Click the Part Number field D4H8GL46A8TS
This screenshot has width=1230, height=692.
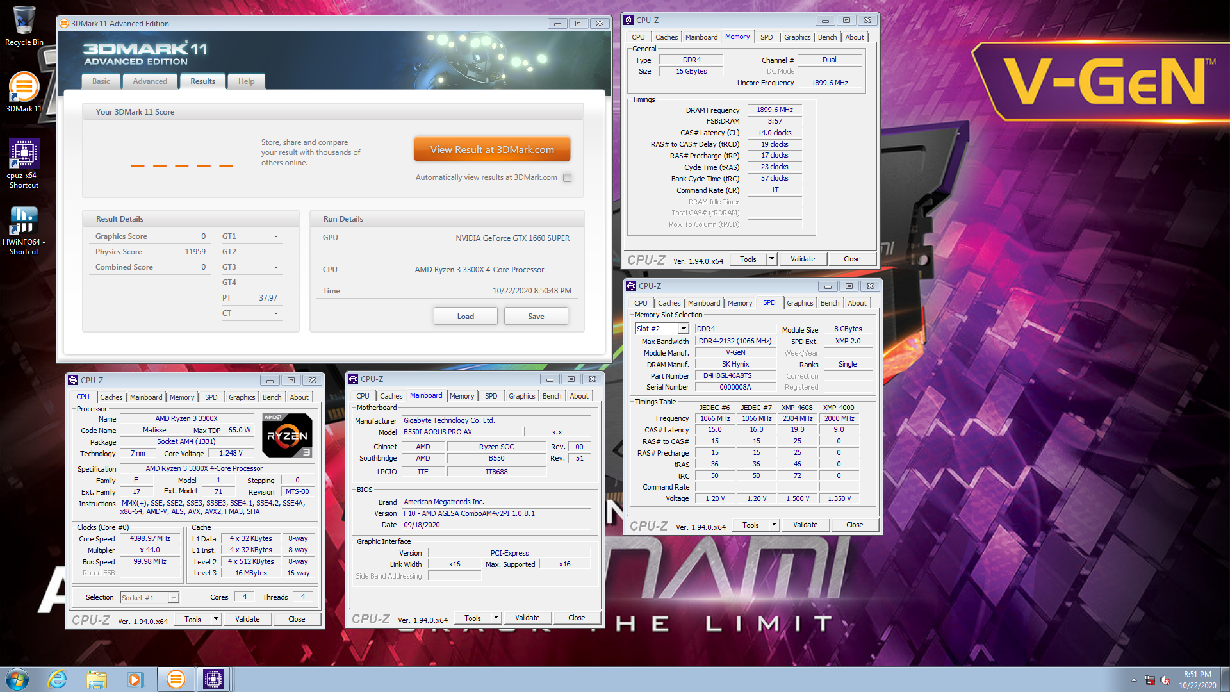pyautogui.click(x=735, y=376)
